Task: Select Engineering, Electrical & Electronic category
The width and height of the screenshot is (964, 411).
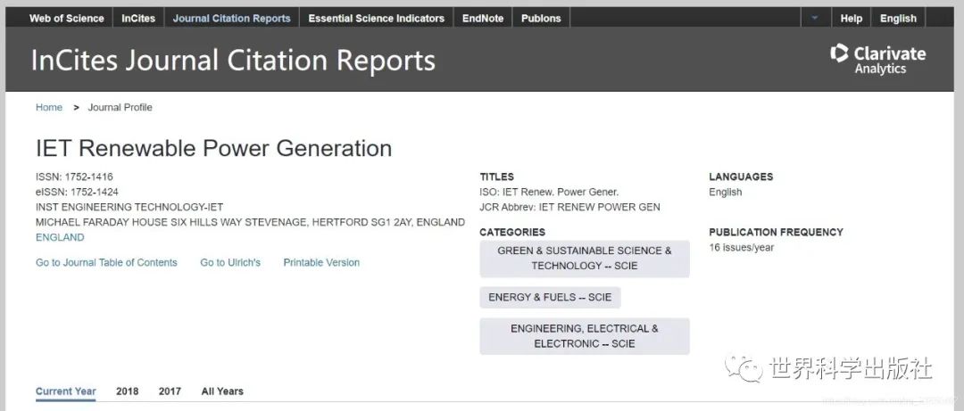Action: pyautogui.click(x=585, y=336)
